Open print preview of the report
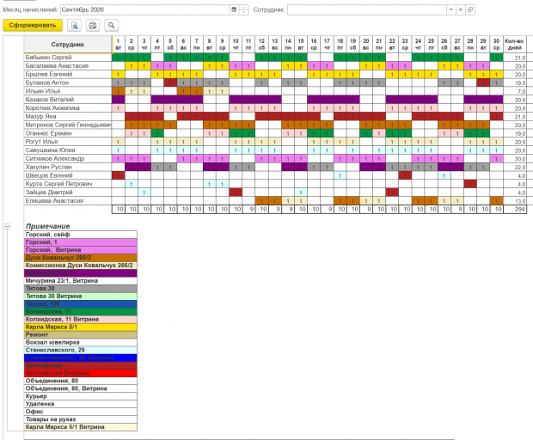 pyautogui.click(x=74, y=25)
